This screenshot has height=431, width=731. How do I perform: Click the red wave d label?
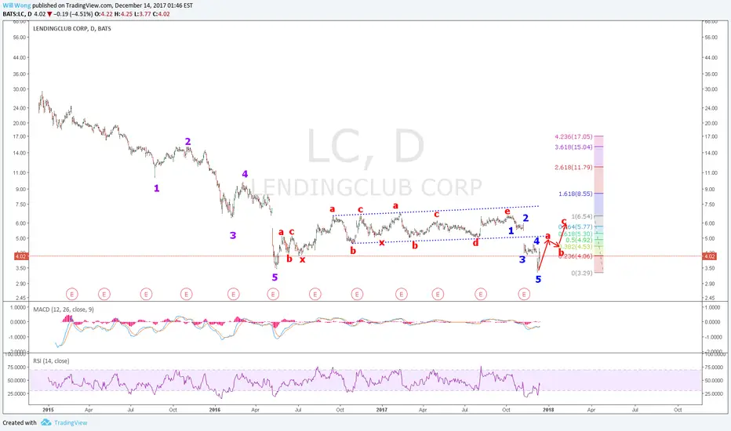(x=475, y=242)
